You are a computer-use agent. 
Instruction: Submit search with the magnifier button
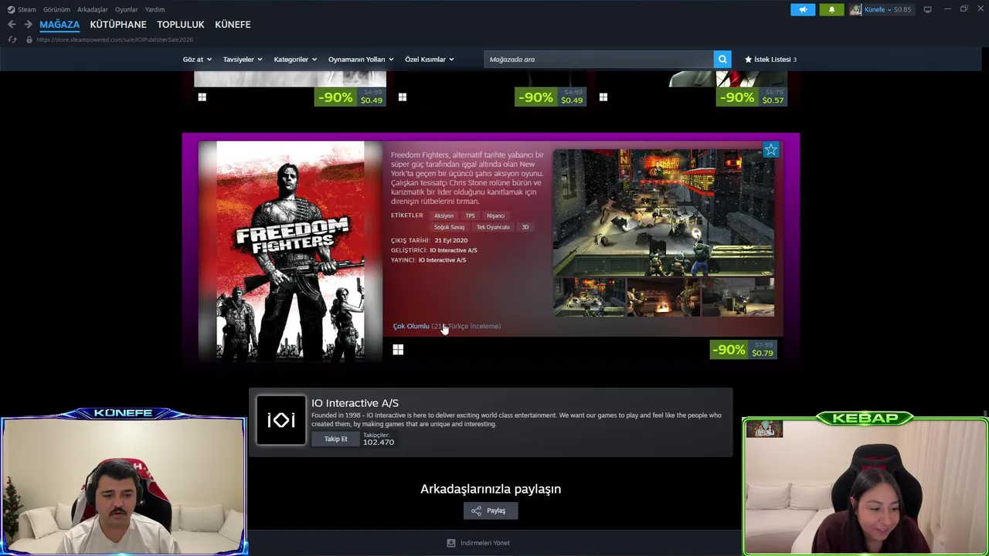point(722,59)
